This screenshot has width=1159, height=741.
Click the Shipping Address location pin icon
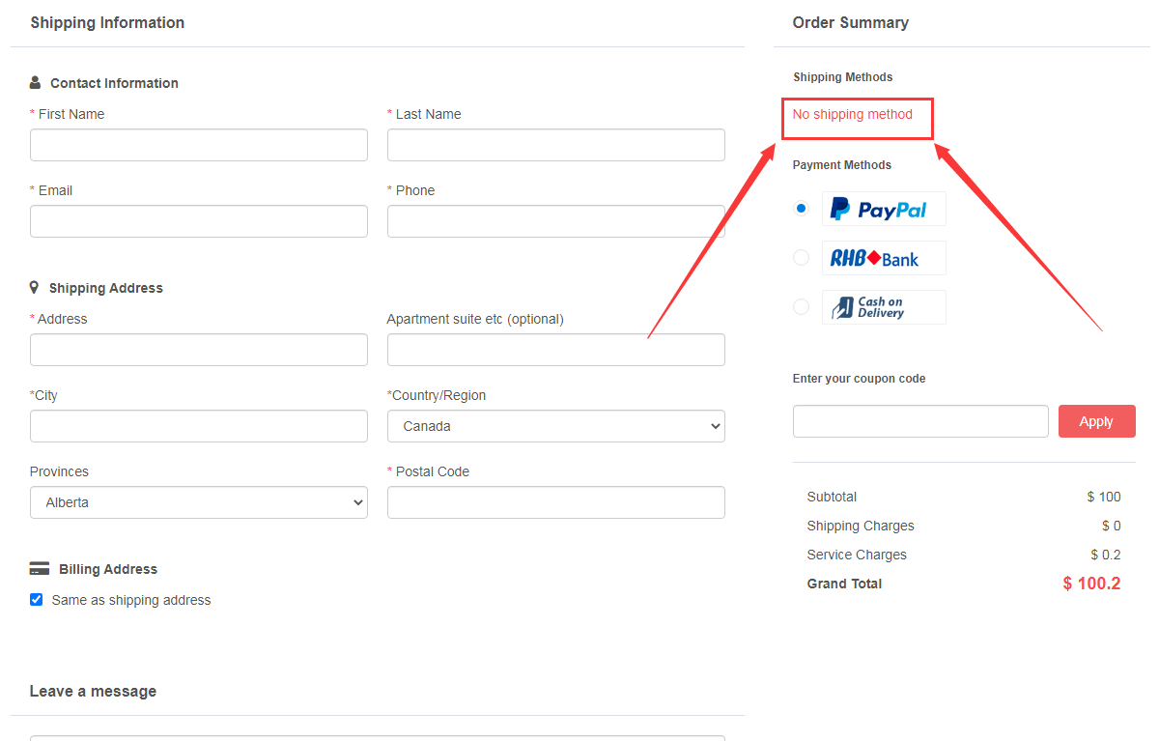point(35,288)
